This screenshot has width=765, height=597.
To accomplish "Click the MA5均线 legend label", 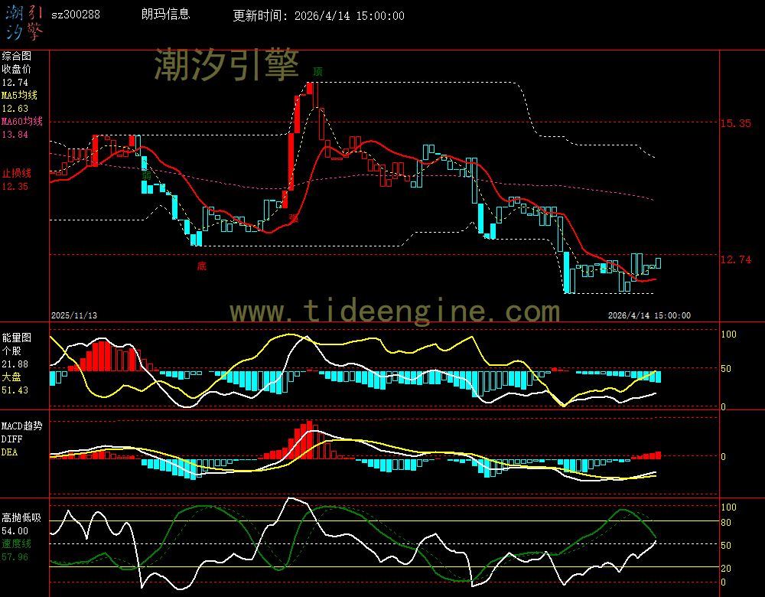I will [19, 96].
